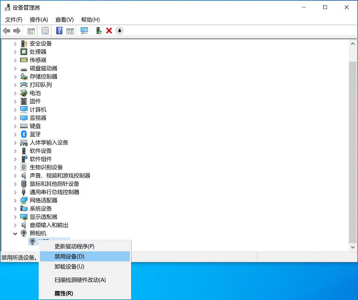Click the Properties toolbar icon
358x300 pixels.
45,31
